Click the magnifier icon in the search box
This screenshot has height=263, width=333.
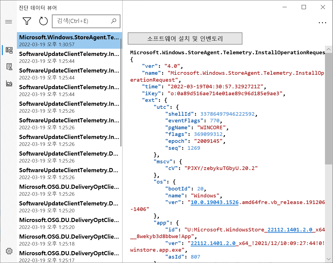click(114, 21)
